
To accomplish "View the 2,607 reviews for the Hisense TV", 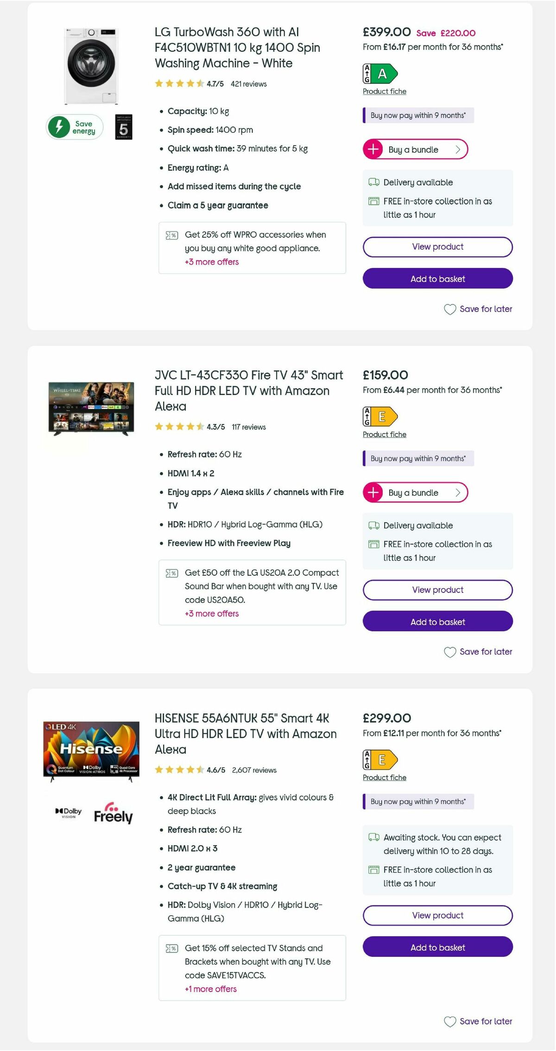I will coord(255,770).
